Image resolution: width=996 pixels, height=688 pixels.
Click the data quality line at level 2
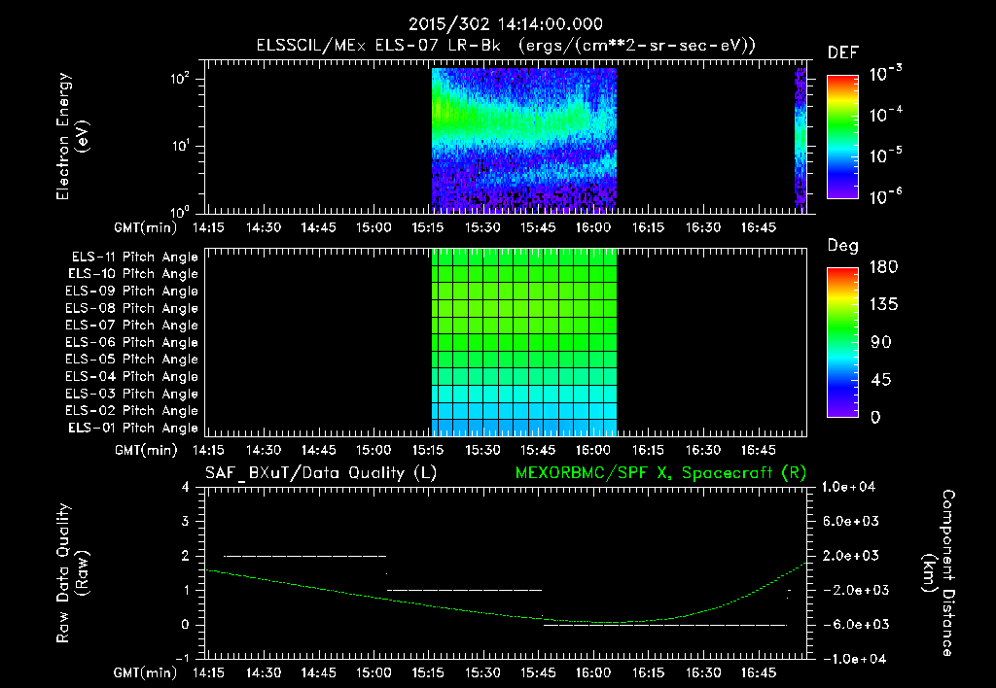304,556
